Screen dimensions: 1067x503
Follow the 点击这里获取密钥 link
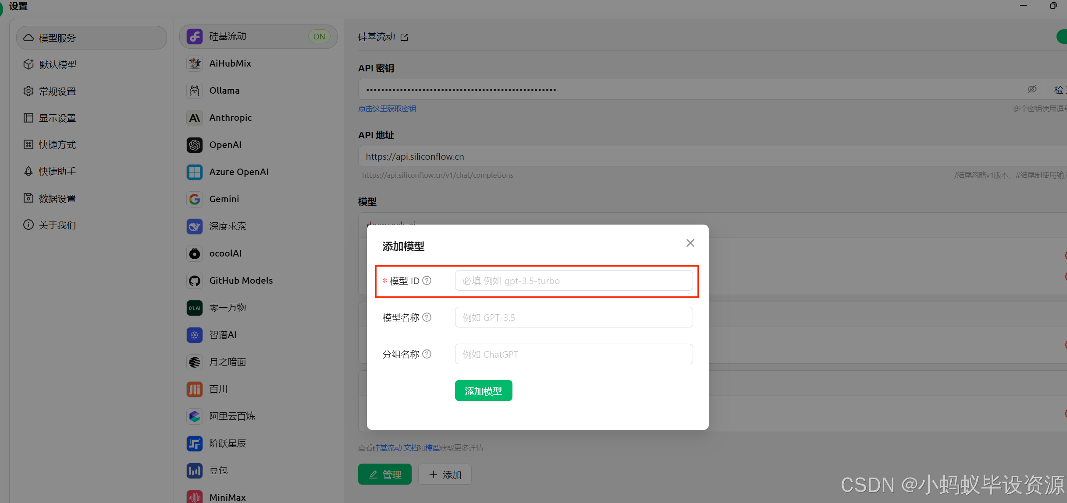pyautogui.click(x=387, y=109)
